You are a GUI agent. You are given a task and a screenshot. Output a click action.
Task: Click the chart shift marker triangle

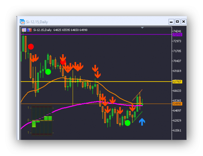point(142,28)
